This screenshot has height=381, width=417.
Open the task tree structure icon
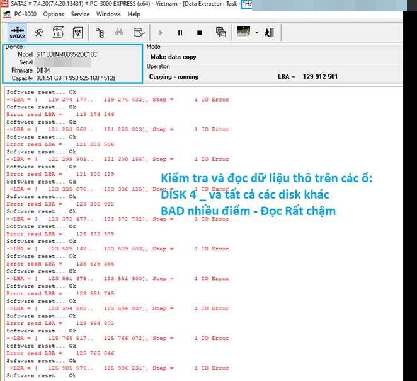click(x=100, y=33)
